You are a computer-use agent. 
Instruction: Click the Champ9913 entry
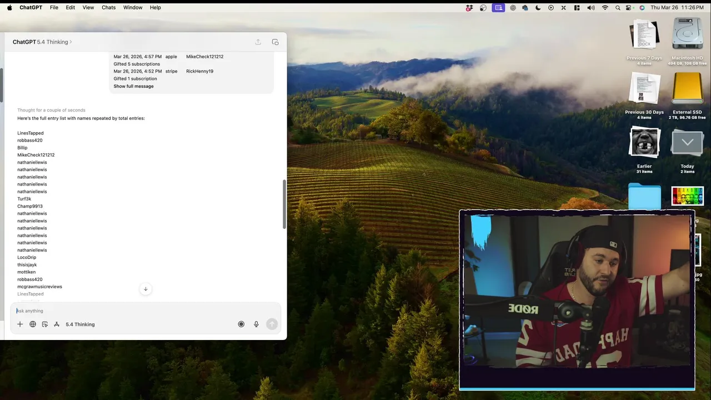(x=30, y=206)
